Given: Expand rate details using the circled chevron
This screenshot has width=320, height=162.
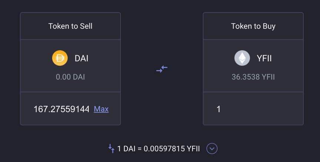Looking at the screenshot, I should point(212,149).
